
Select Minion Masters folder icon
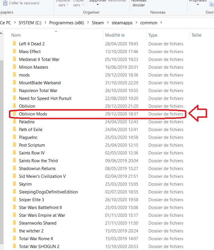(14, 67)
